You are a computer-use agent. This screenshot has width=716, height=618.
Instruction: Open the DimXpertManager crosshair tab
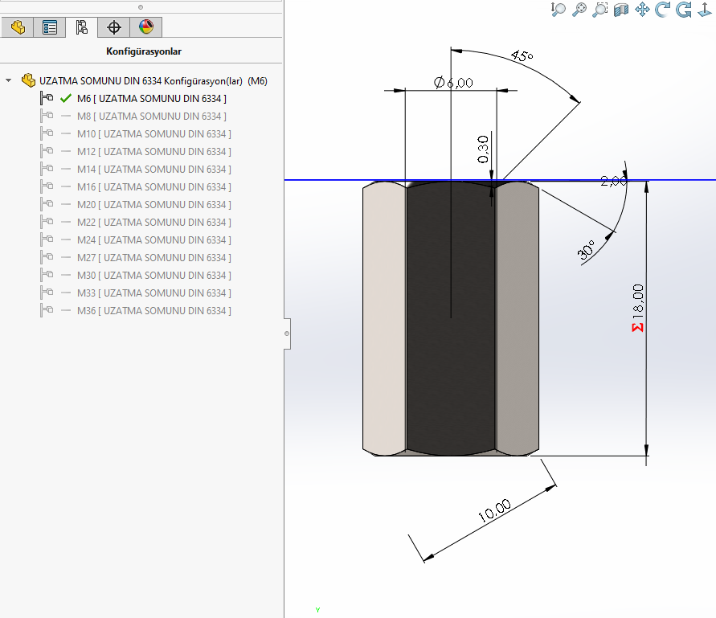click(x=114, y=27)
